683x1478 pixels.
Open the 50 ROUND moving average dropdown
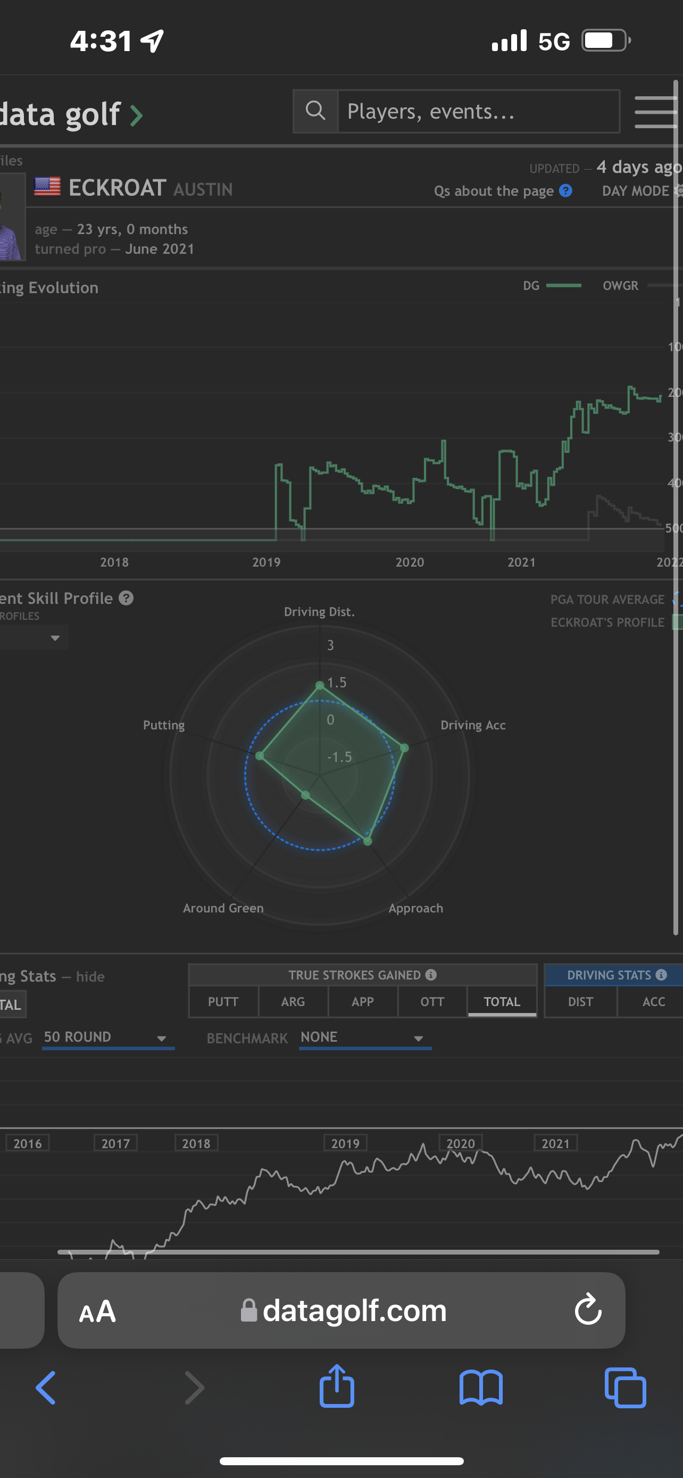pyautogui.click(x=108, y=1037)
